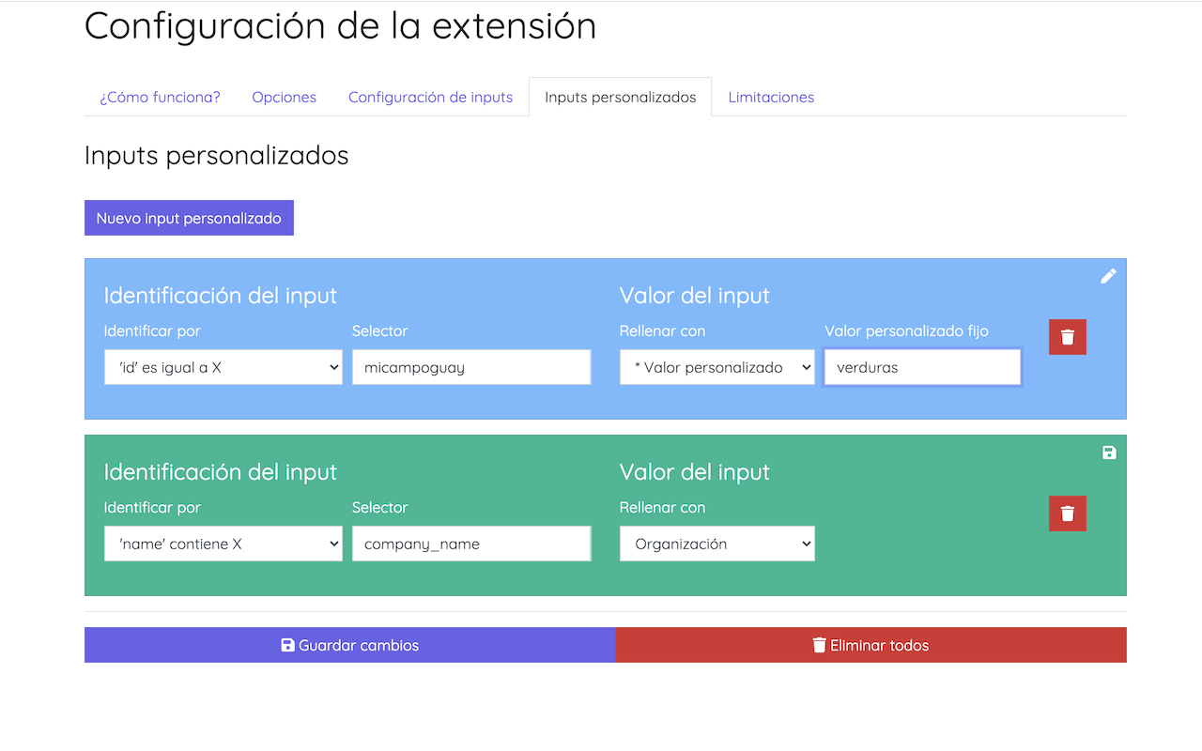Click 'Valor del input' heading in green card
Viewport: 1202px width, 751px height.
pos(695,471)
